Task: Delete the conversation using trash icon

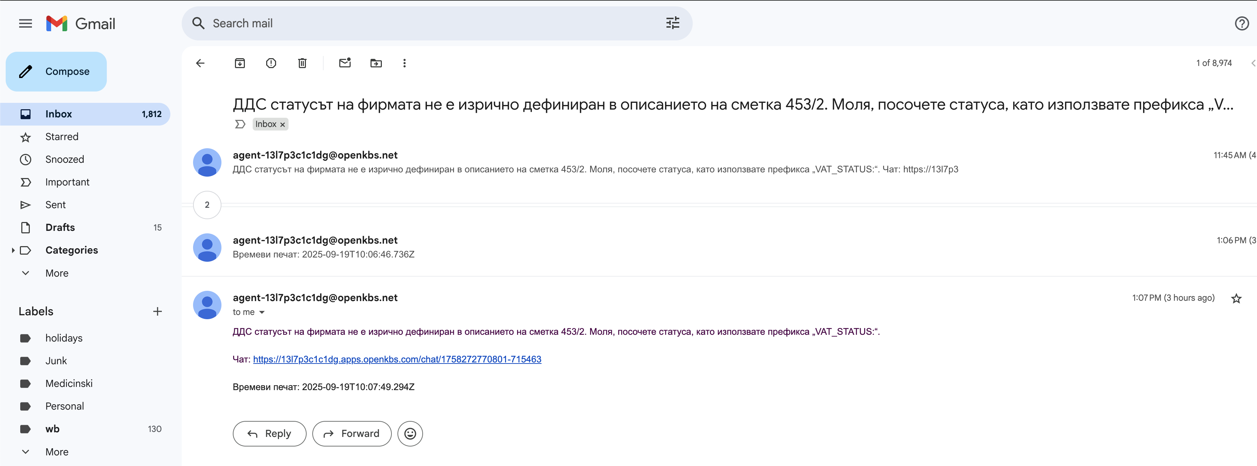Action: pos(302,63)
